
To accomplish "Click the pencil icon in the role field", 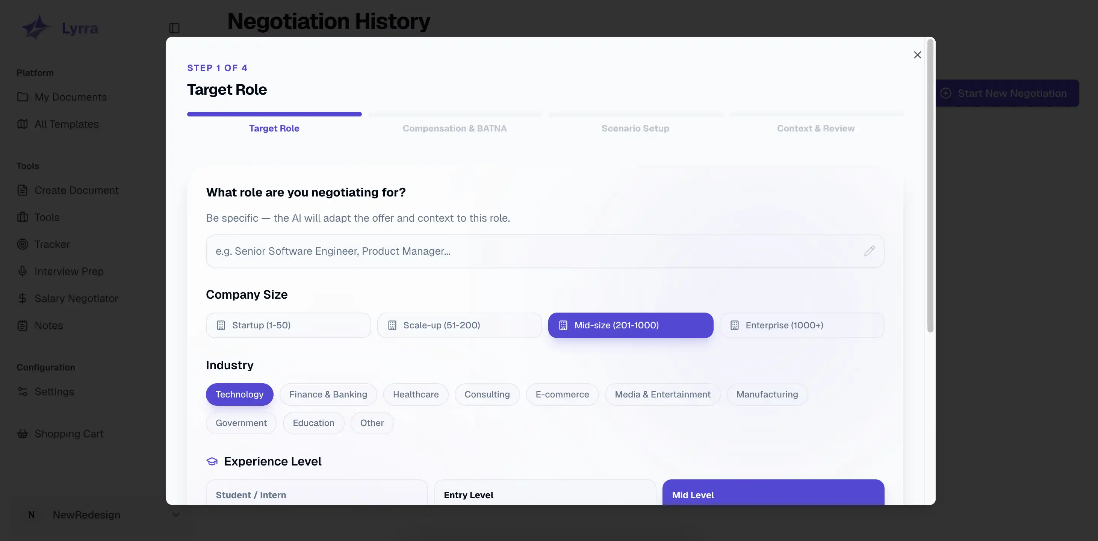I will click(870, 251).
